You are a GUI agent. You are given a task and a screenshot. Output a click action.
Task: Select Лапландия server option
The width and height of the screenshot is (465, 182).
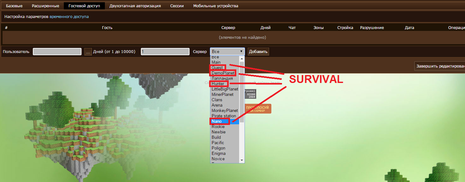[225, 78]
